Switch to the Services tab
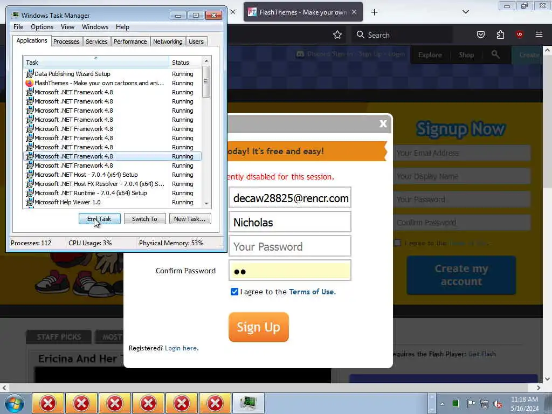 pos(96,42)
